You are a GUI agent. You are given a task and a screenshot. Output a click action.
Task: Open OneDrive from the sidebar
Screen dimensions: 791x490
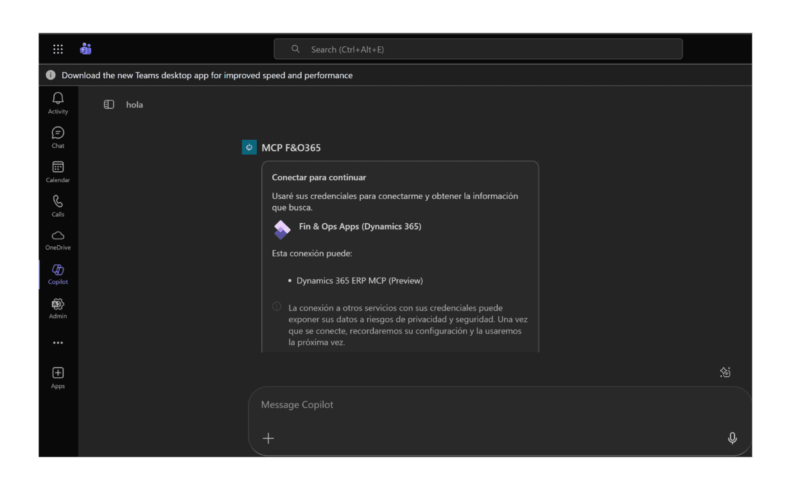[58, 240]
